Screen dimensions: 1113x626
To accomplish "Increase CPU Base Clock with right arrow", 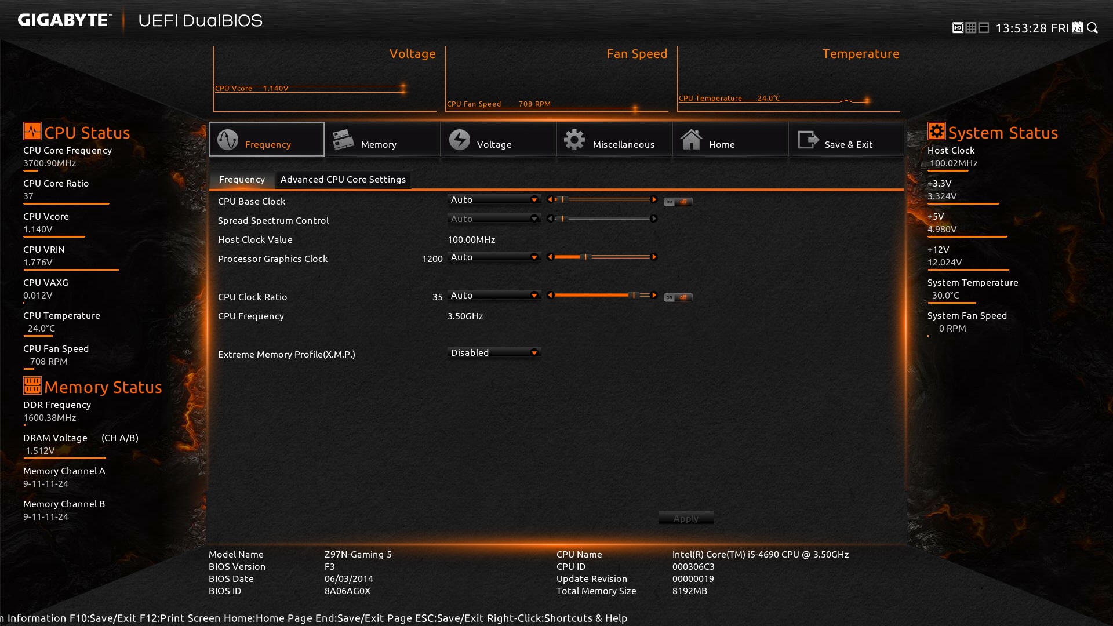I will tap(654, 199).
